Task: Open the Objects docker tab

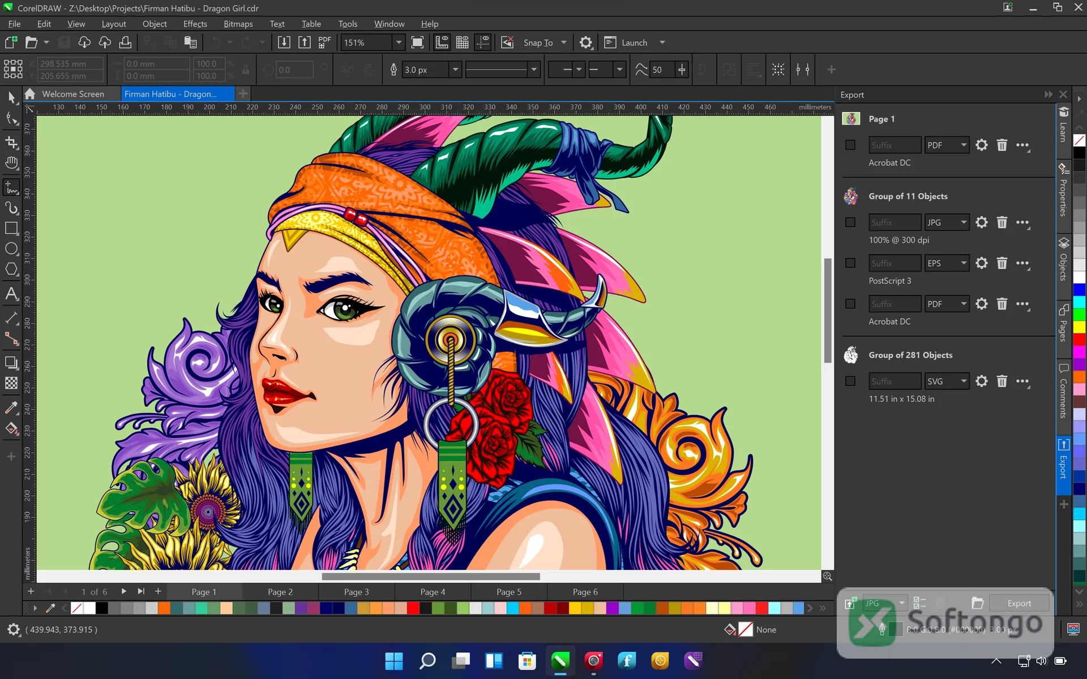Action: 1063,260
